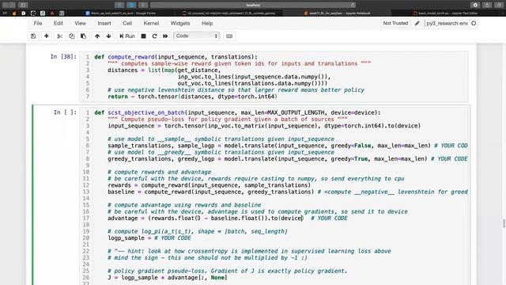Viewport: 506px width, 285px height.
Task: Open the Safari share icon
Action: tap(487, 5)
